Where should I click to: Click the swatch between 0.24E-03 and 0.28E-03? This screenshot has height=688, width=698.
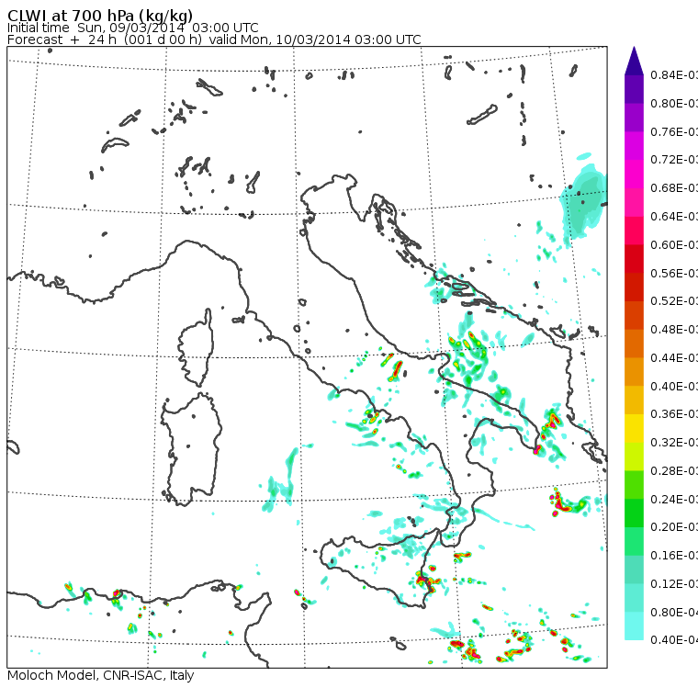click(634, 485)
